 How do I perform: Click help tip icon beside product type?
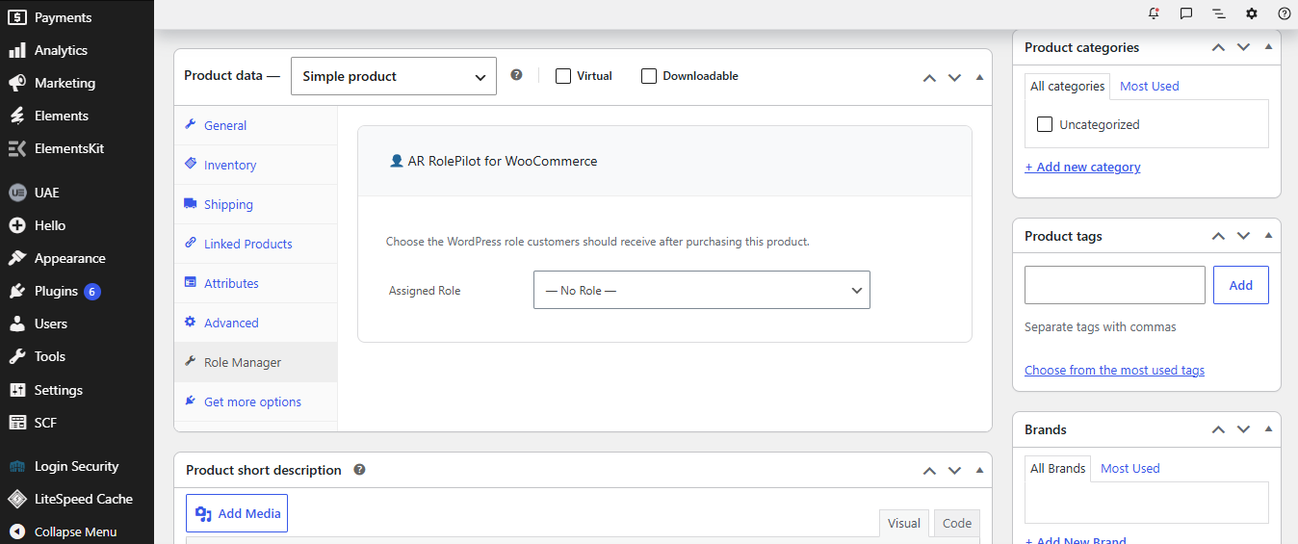pyautogui.click(x=516, y=75)
